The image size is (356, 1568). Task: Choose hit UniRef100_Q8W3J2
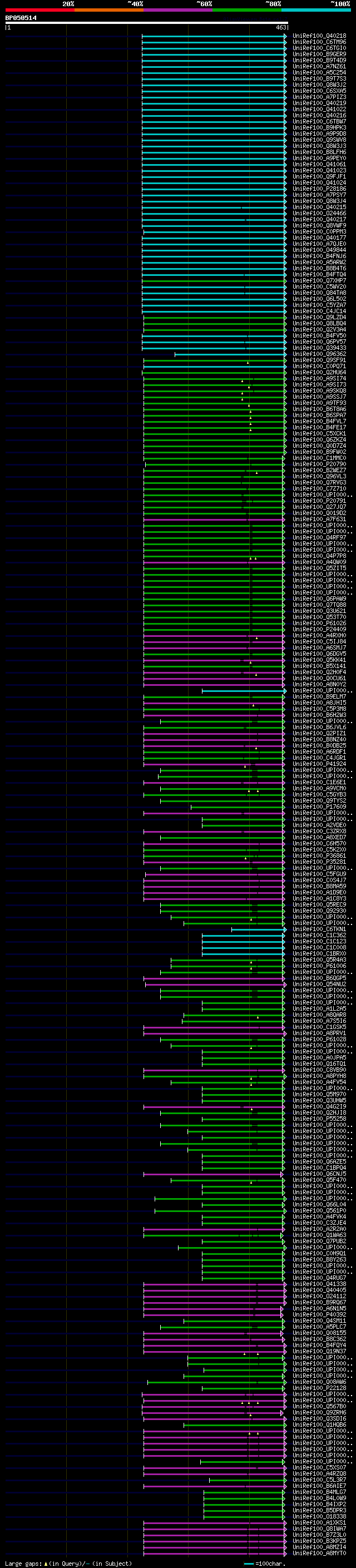319,85
